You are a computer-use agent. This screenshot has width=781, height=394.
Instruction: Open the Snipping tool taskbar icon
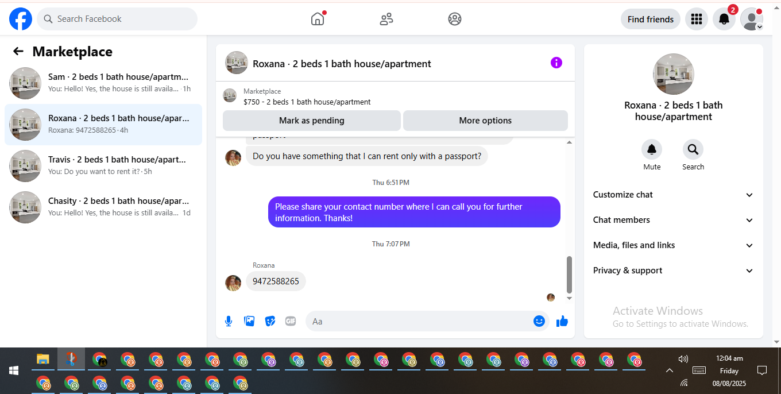coord(71,360)
